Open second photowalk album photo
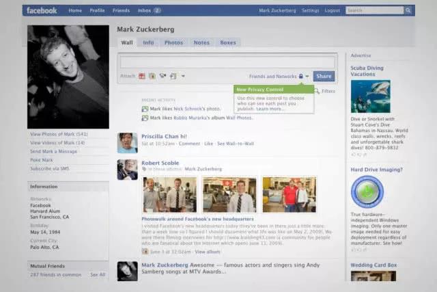The width and height of the screenshot is (437, 292). click(229, 195)
